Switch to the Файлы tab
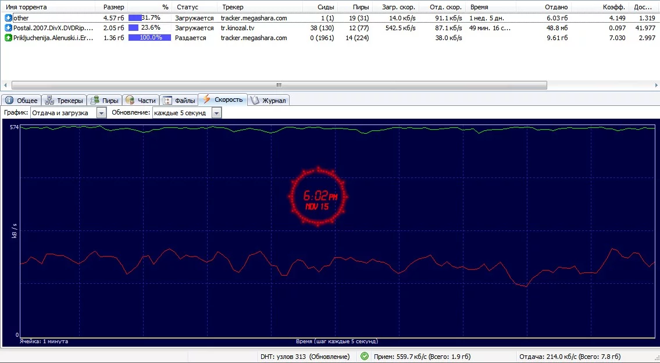 179,101
